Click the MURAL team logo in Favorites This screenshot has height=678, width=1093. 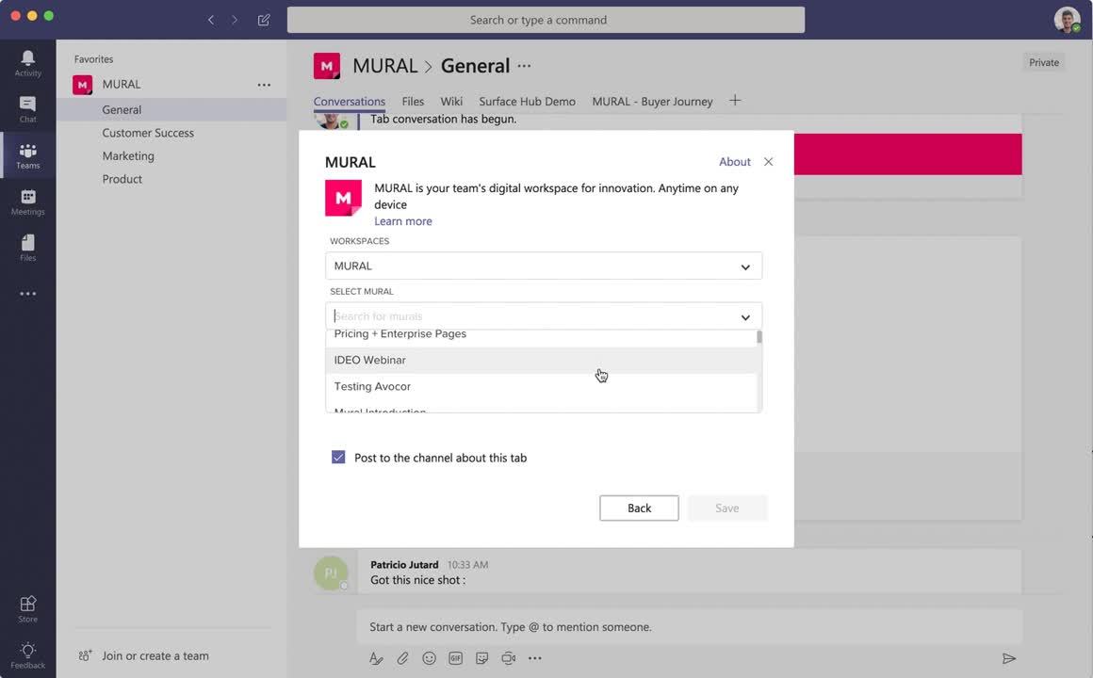coord(82,85)
